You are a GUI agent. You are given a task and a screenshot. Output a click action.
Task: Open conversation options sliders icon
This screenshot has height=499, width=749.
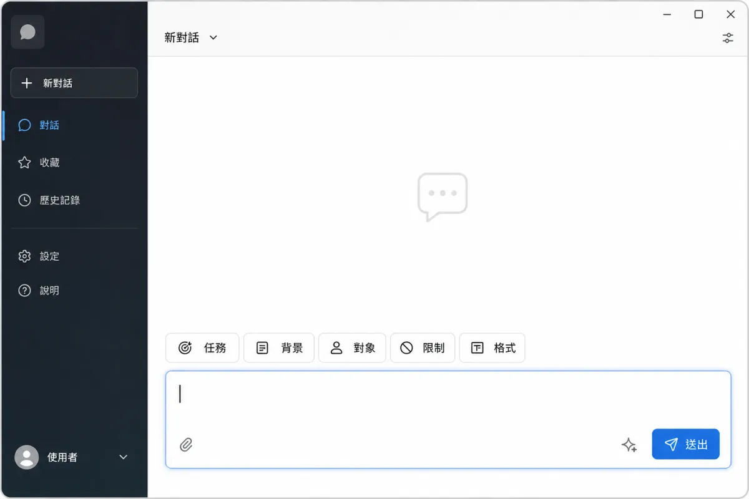tap(728, 38)
